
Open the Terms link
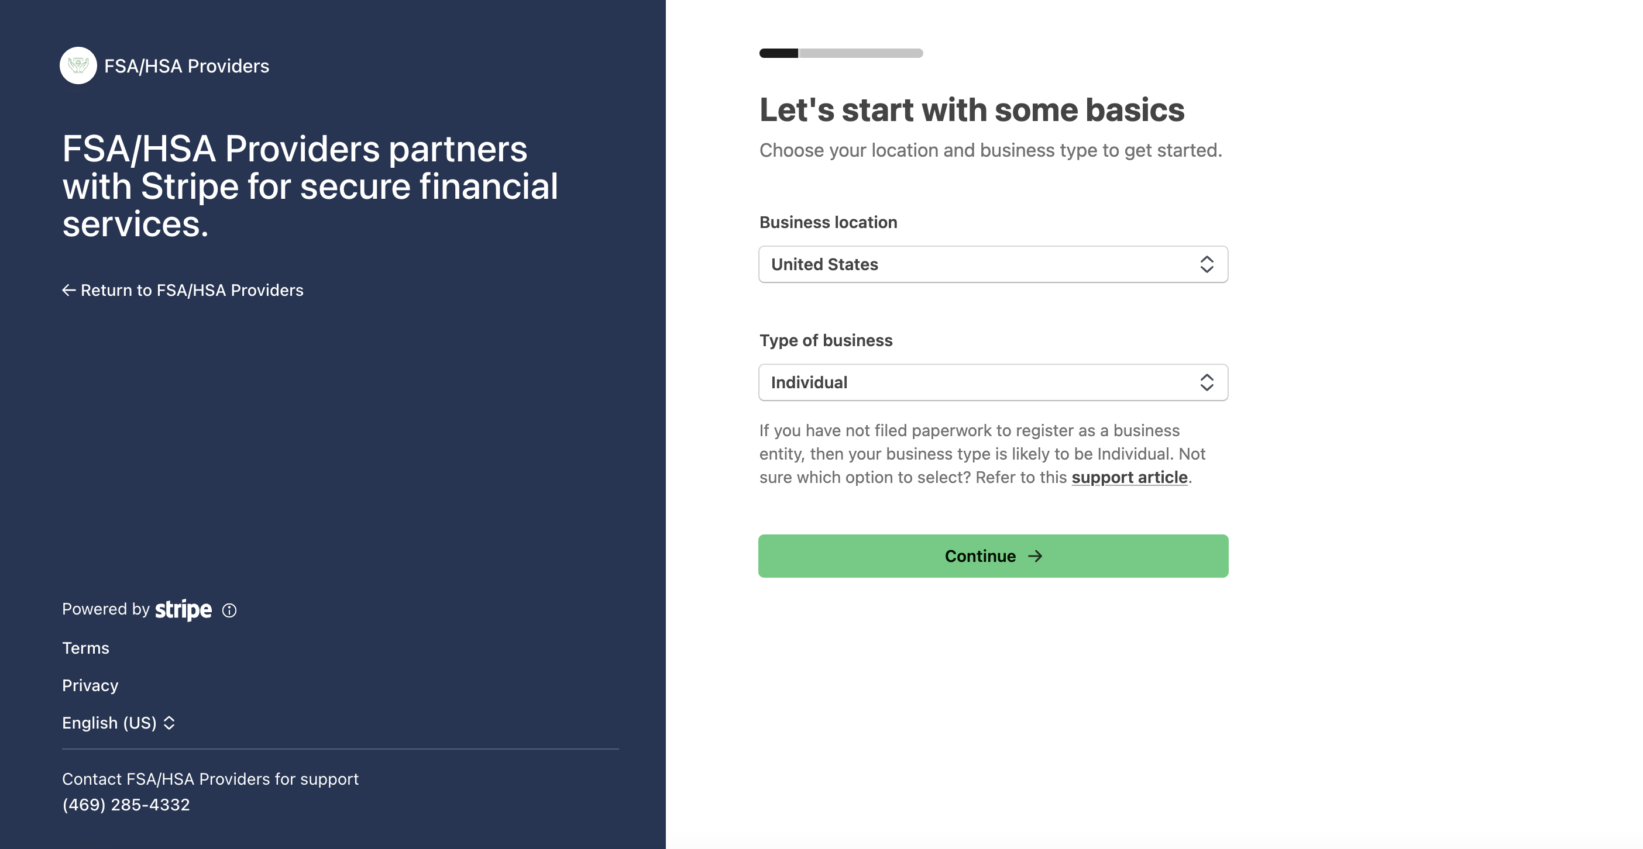coord(85,648)
